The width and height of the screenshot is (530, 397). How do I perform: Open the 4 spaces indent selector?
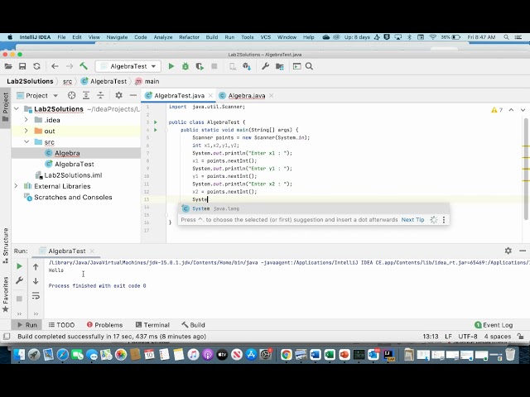[497, 337]
